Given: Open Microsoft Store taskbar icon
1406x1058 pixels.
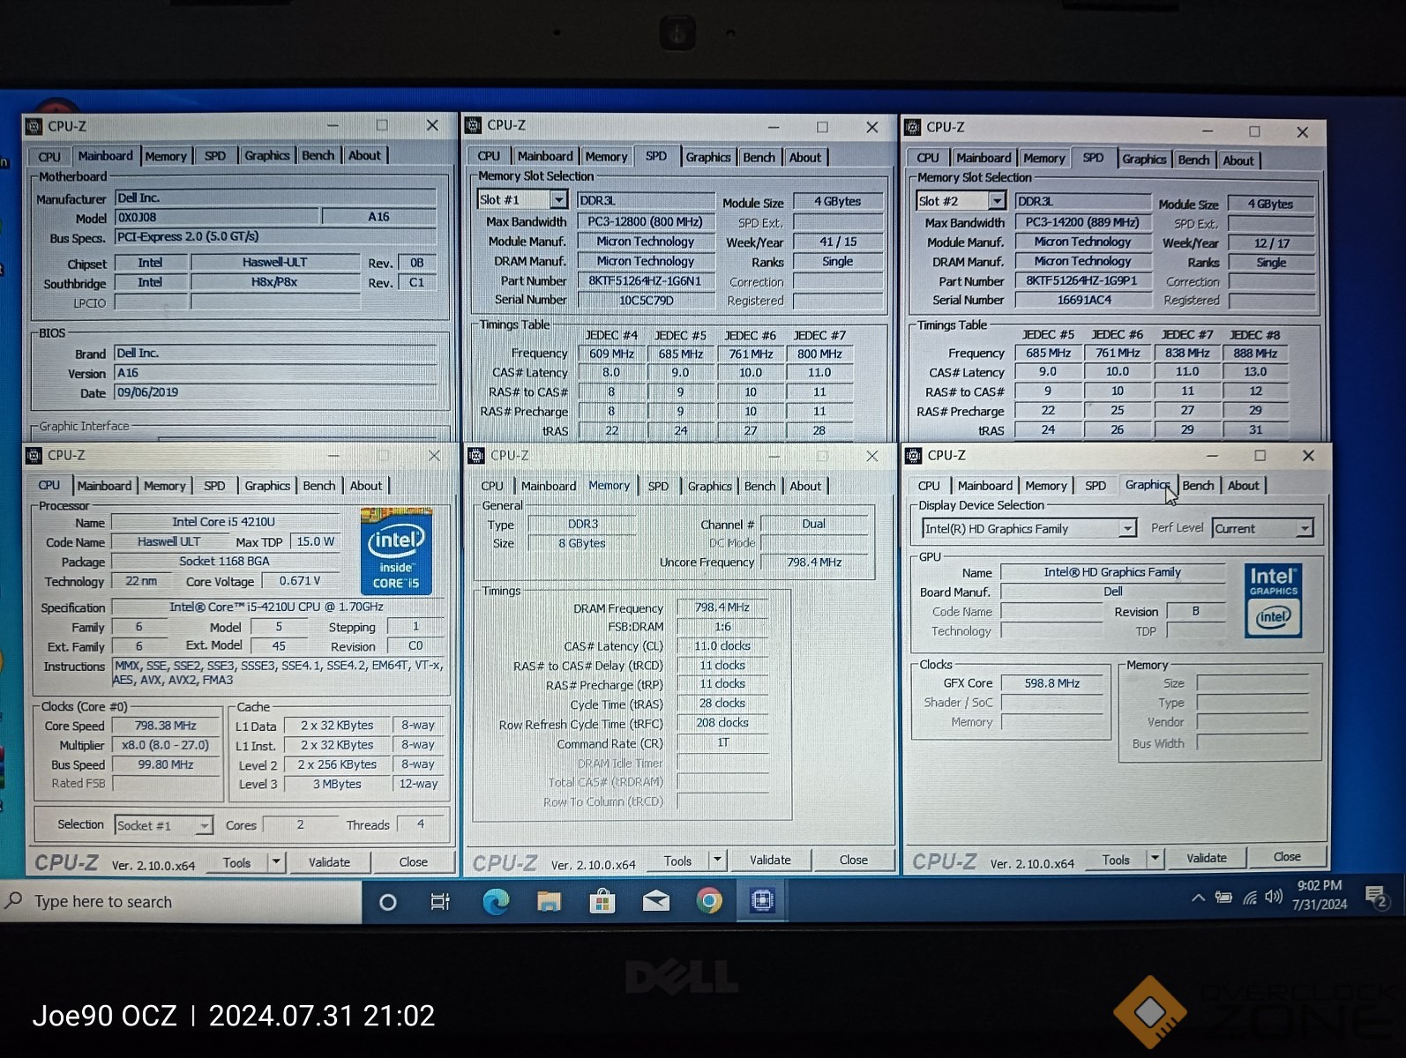Looking at the screenshot, I should pyautogui.click(x=602, y=901).
